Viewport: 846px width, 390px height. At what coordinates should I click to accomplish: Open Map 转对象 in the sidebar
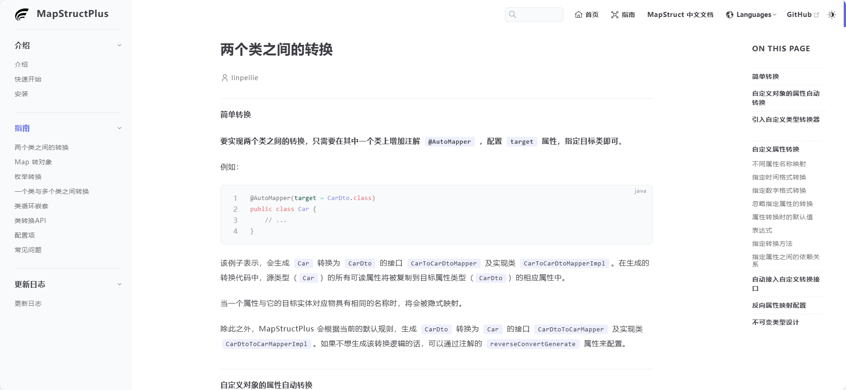[x=33, y=162]
